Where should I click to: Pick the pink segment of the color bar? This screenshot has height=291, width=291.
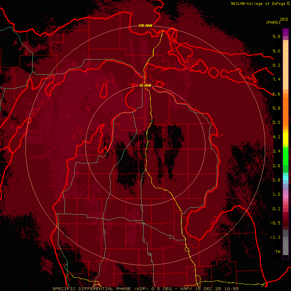(286, 196)
